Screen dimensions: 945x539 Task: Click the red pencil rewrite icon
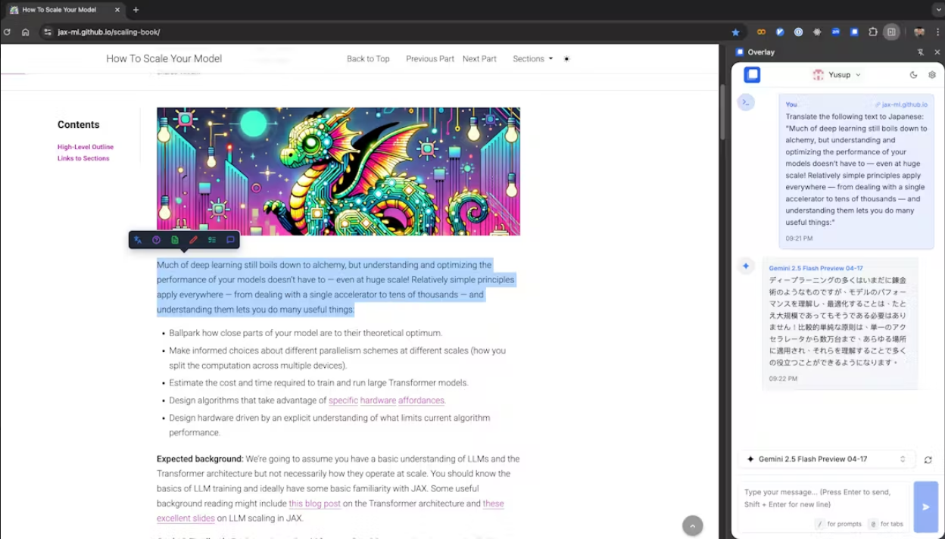(193, 240)
